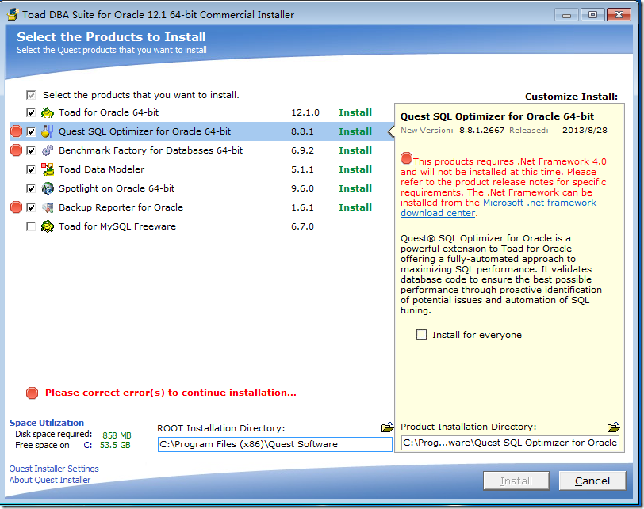Click the Install status for Backup Reporter
This screenshot has height=509, width=644.
[x=355, y=207]
